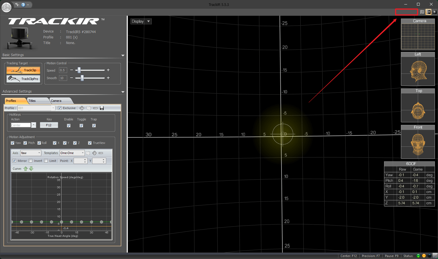Click the Smooth value field 10

[63, 78]
